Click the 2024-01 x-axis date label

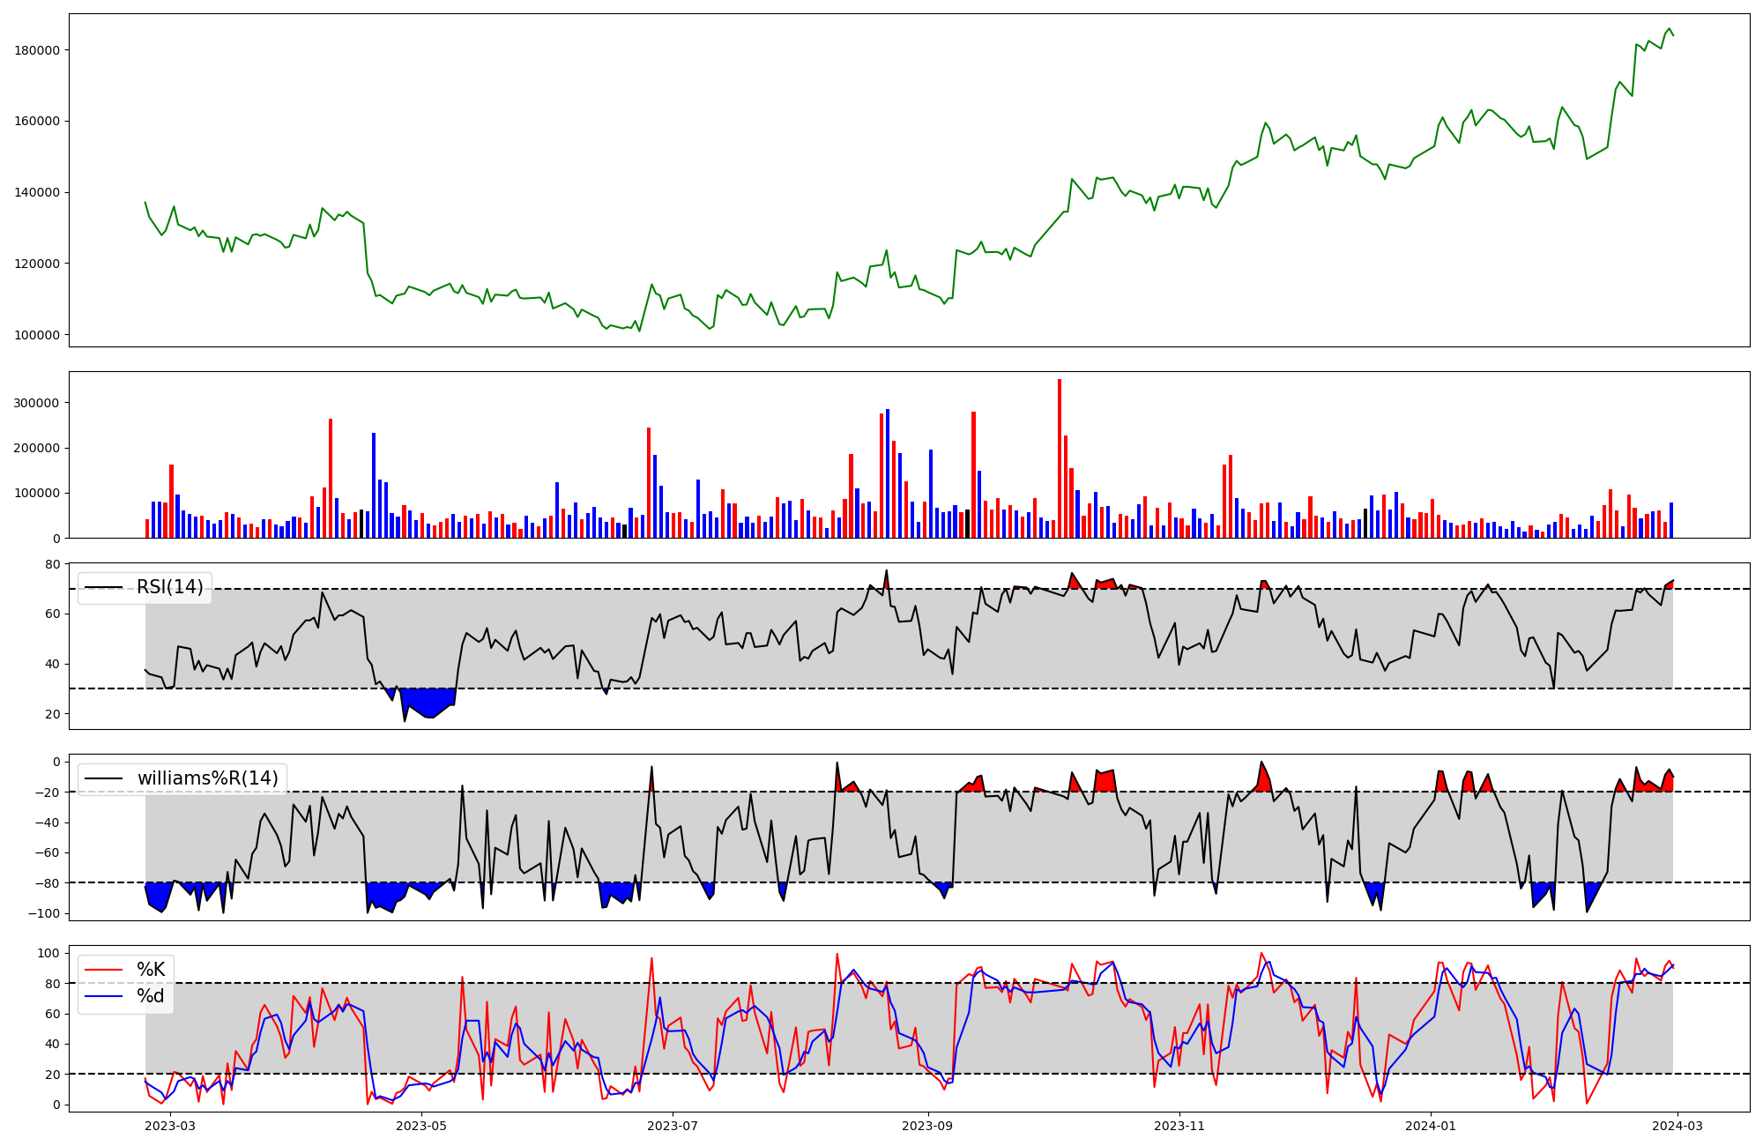click(1431, 1126)
